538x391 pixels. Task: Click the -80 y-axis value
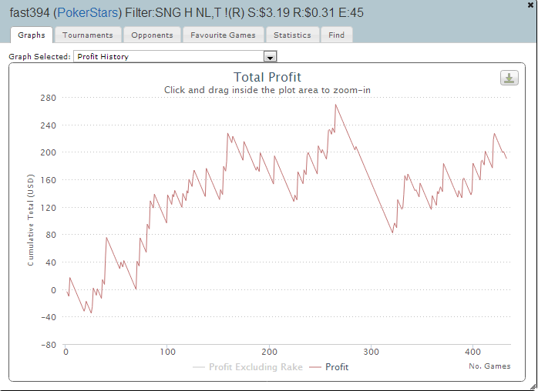coord(48,345)
